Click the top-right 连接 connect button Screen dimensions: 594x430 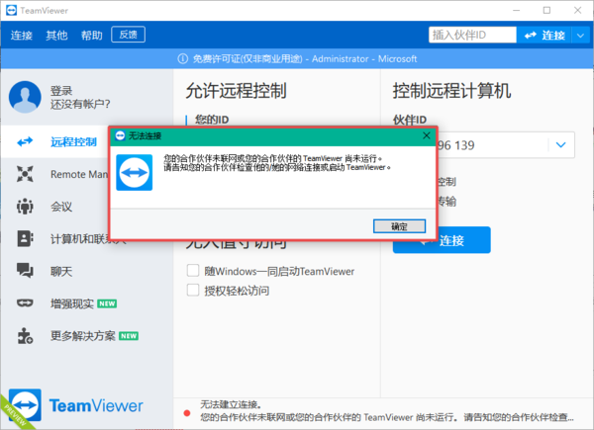[x=543, y=35]
